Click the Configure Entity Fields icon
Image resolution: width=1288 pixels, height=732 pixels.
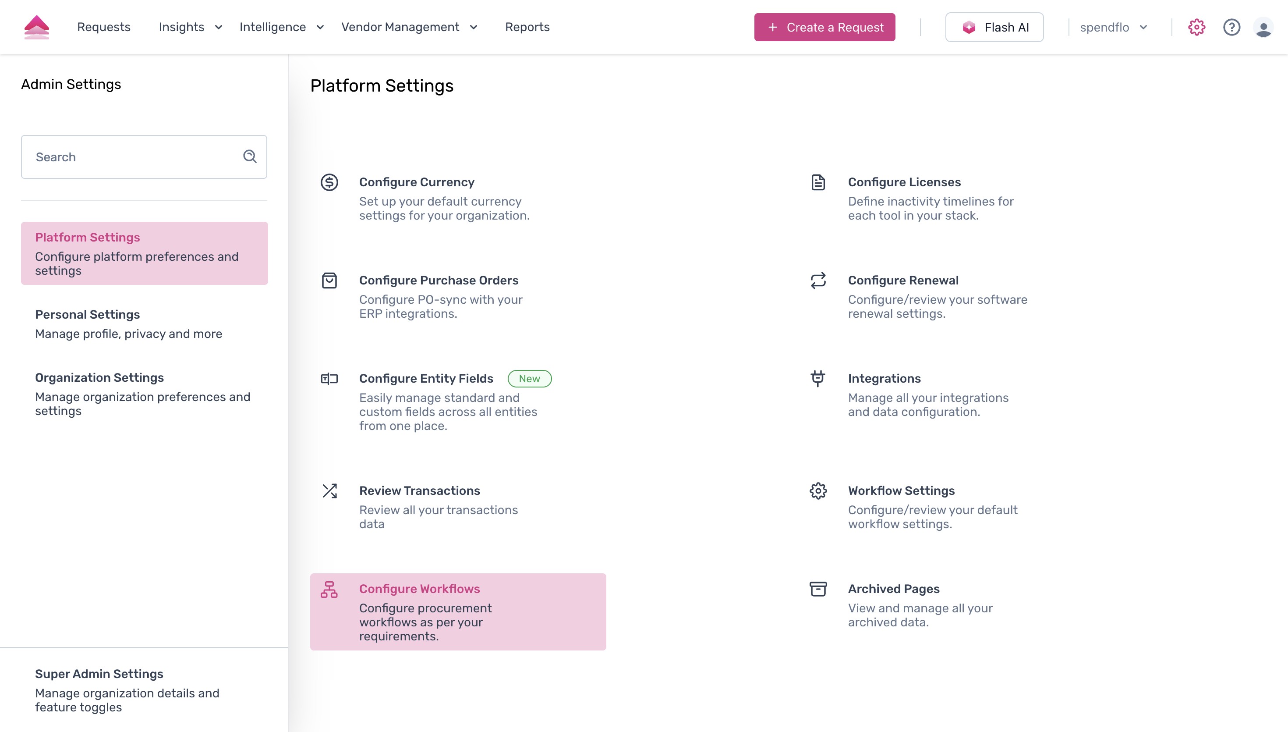[329, 379]
